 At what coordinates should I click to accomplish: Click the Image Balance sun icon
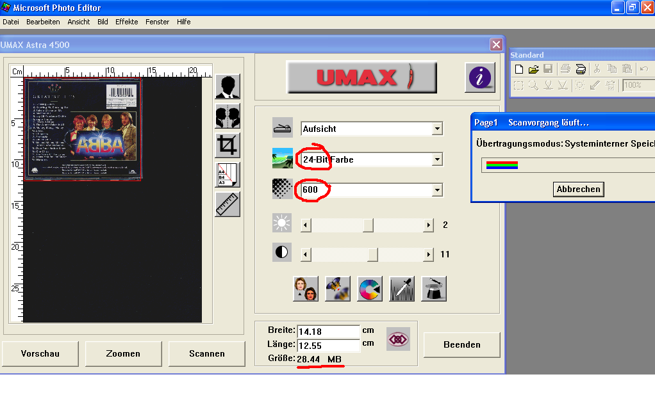tap(580, 86)
